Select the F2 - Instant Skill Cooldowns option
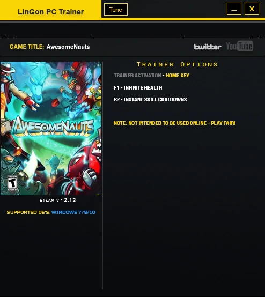The width and height of the screenshot is (265, 297). pyautogui.click(x=150, y=99)
